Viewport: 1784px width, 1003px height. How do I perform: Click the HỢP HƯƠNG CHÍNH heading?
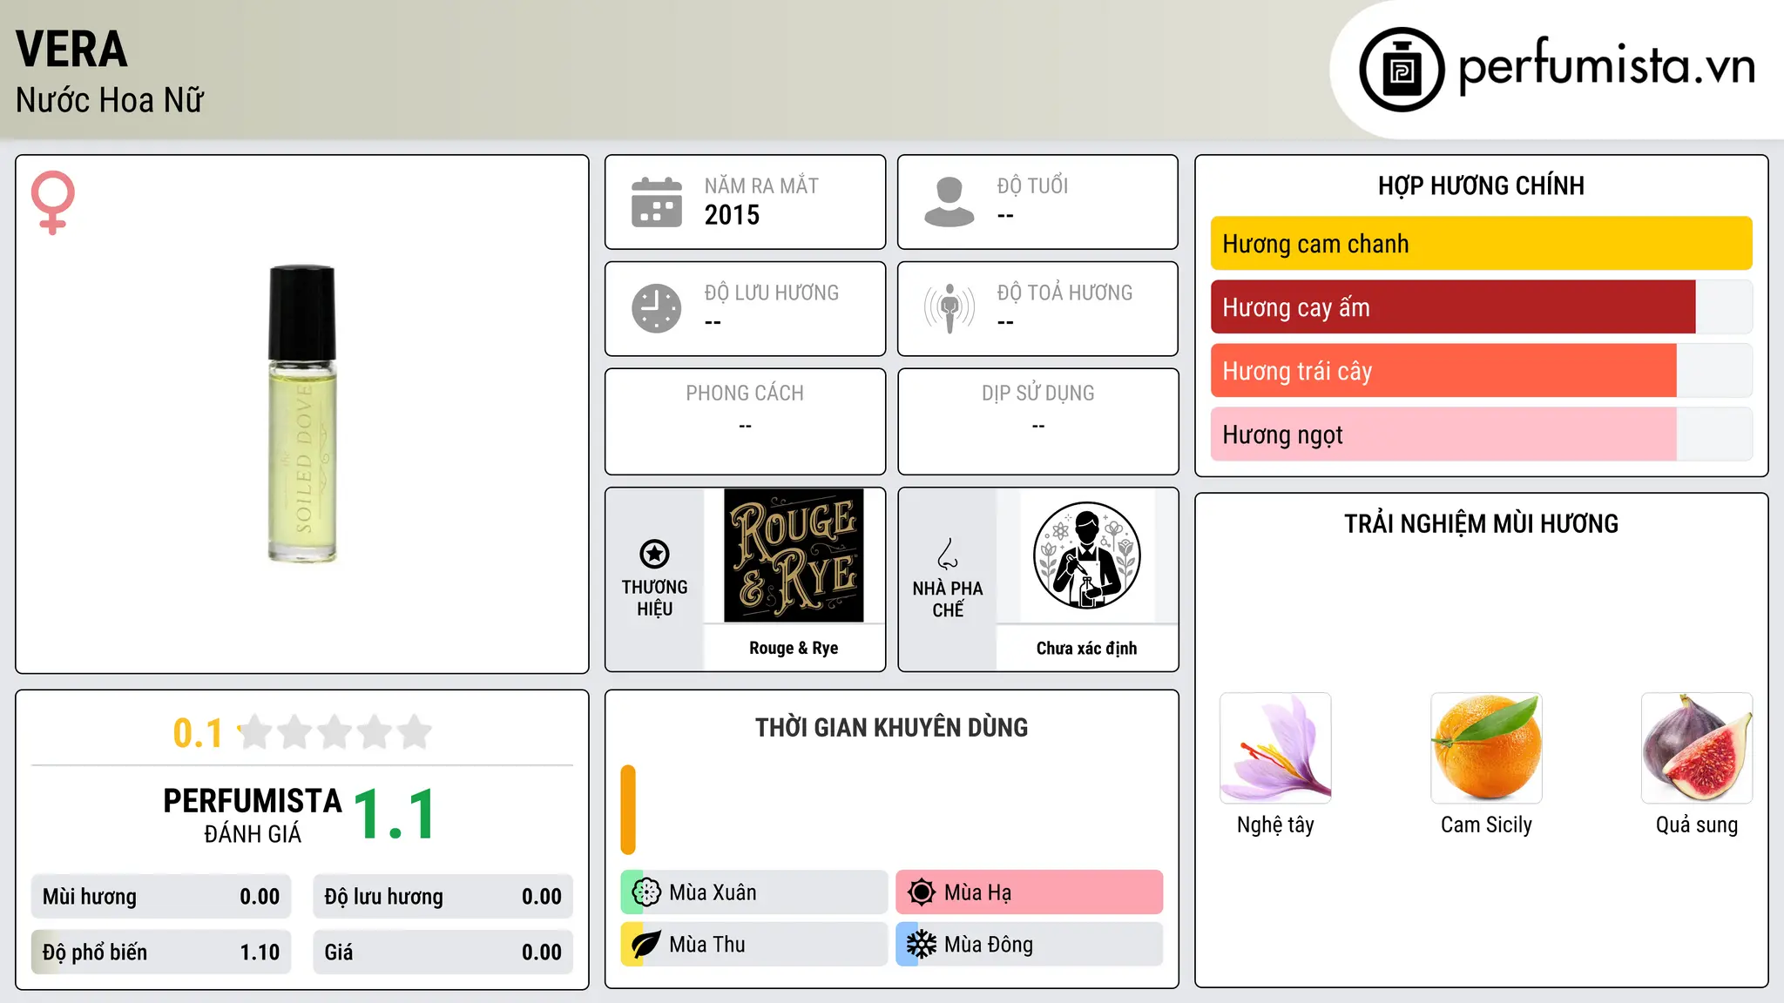pyautogui.click(x=1481, y=185)
